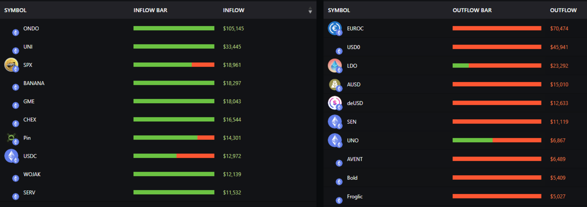This screenshot has width=587, height=207.
Task: Select the $5,409 outflow value
Action: click(557, 178)
